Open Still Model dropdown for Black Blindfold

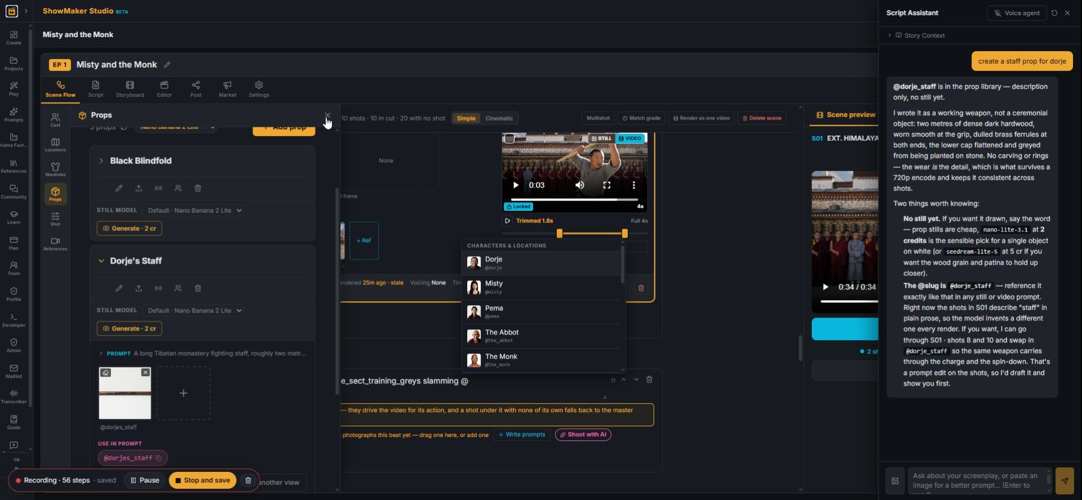193,211
